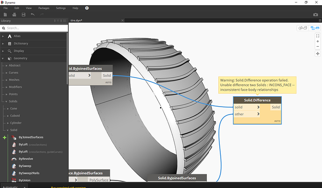
Task: Add BySweep node from library
Action: coord(25,166)
